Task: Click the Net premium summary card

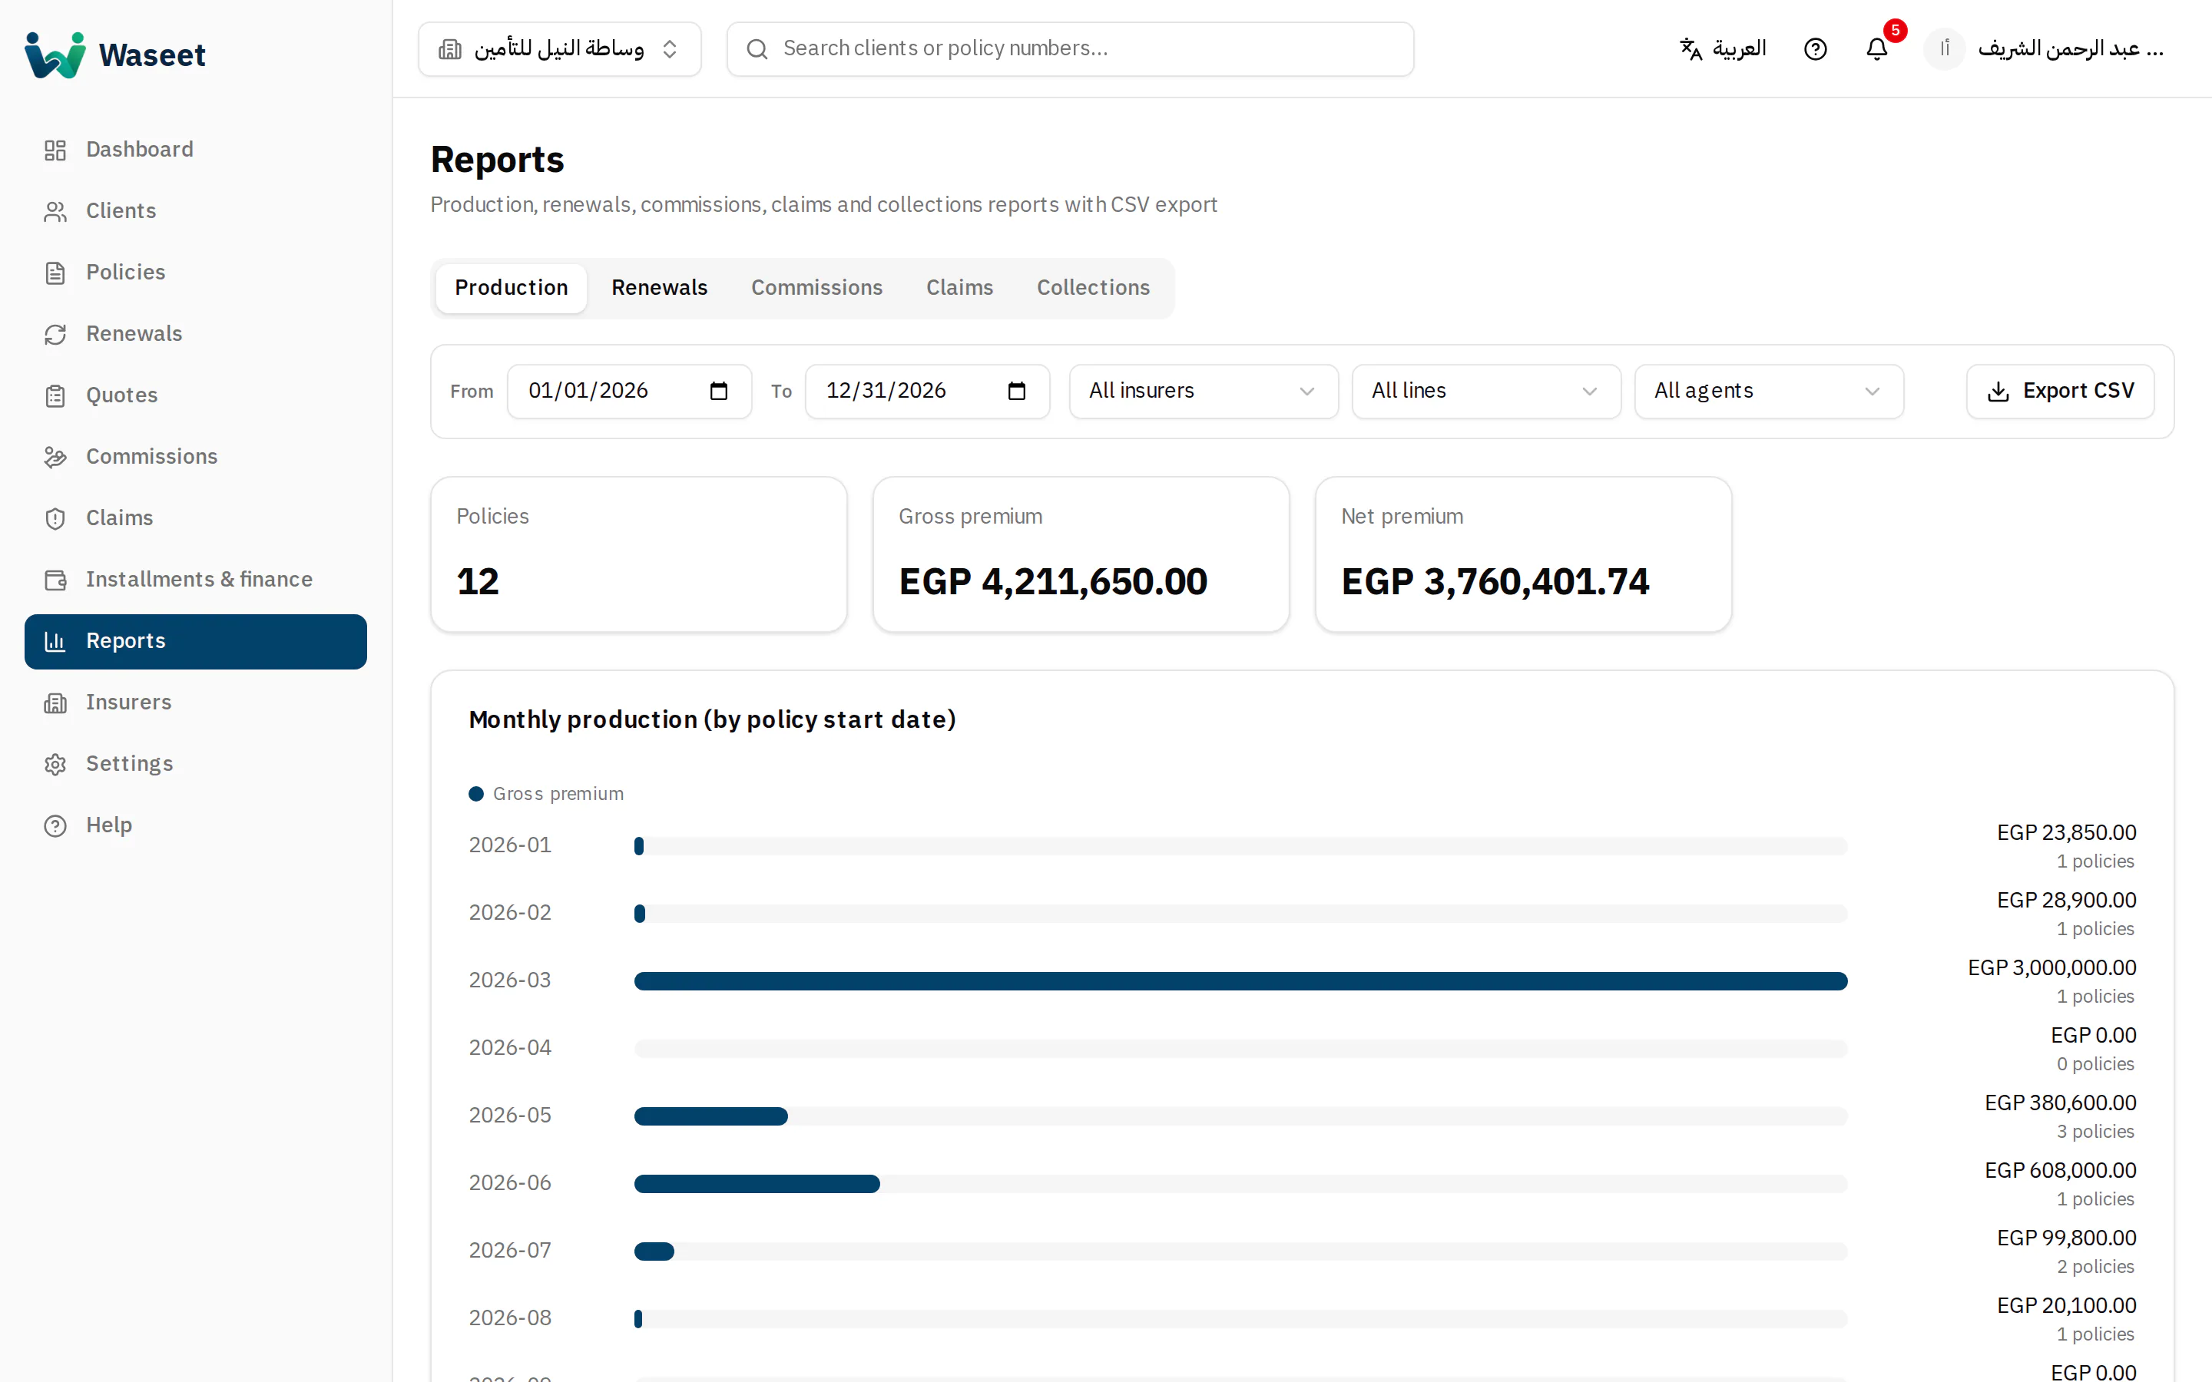Action: [1523, 554]
